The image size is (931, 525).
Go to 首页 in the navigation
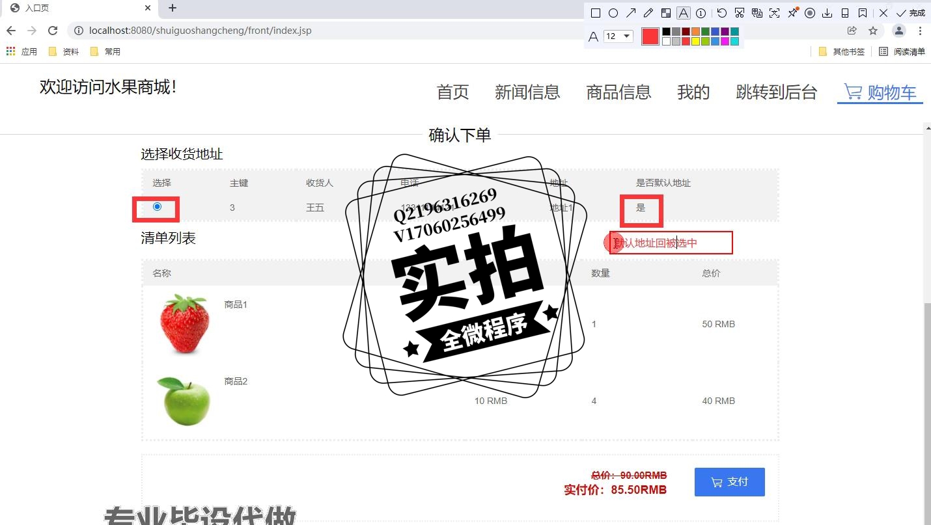point(453,92)
